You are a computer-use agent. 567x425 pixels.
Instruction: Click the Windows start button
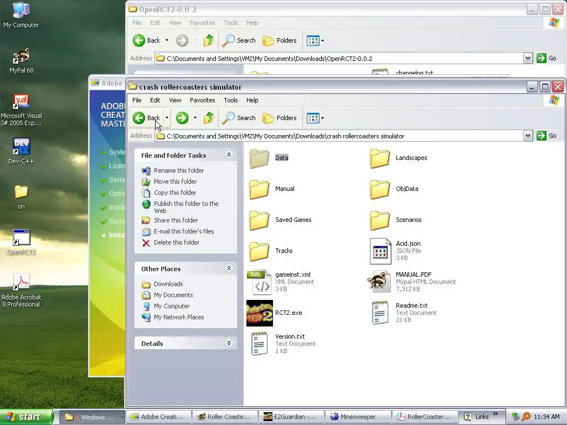26,417
